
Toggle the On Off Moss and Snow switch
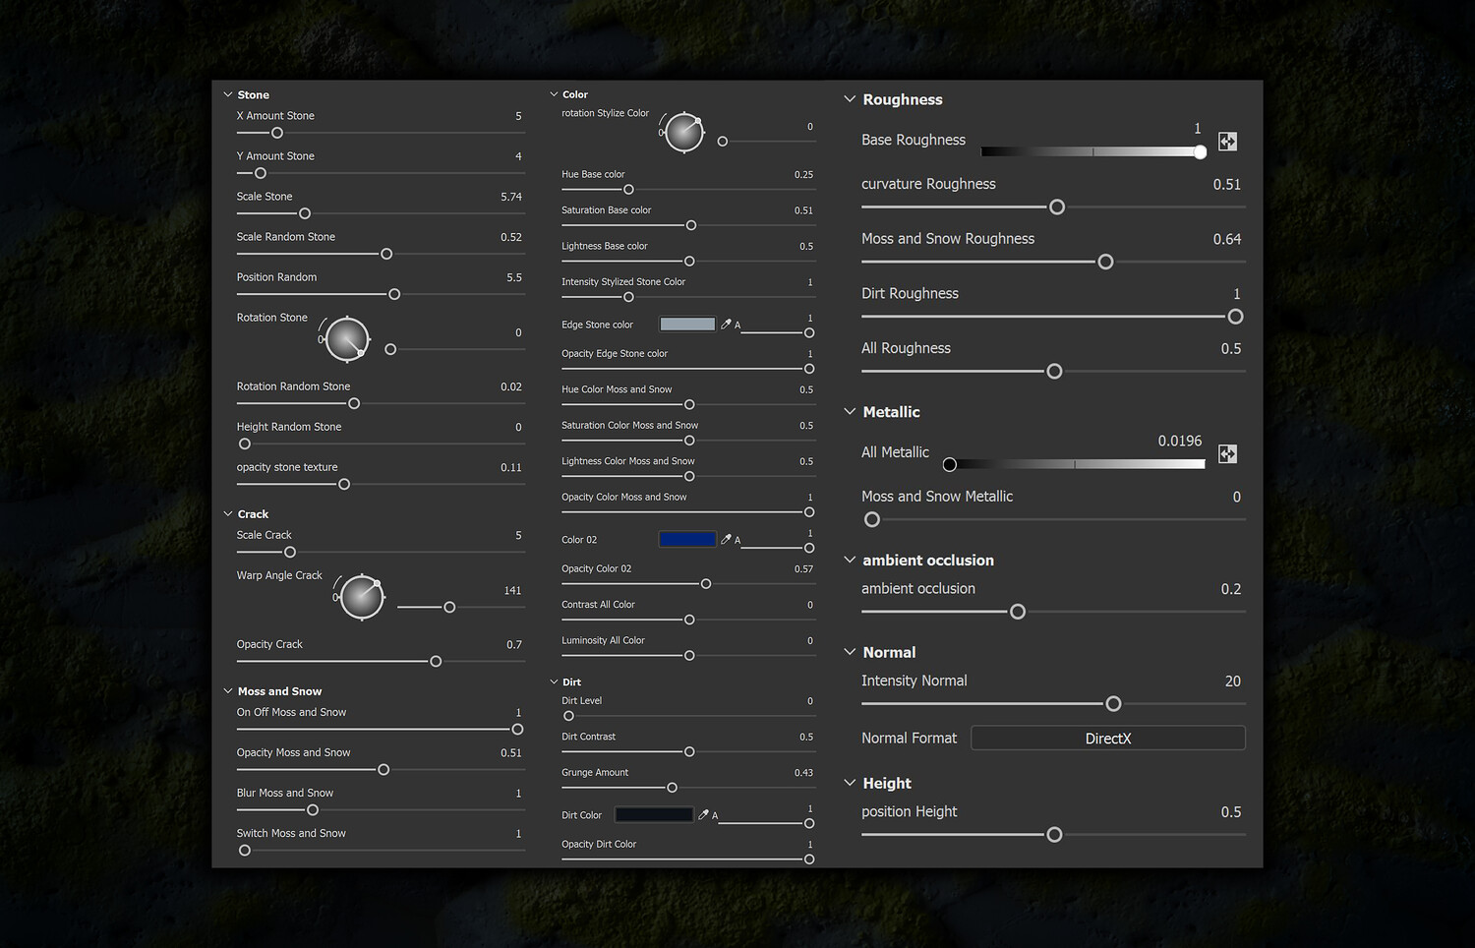(x=517, y=729)
